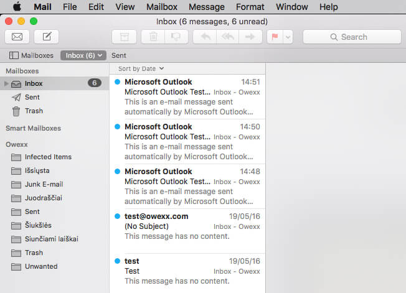
Task: Open Microsoft Outlook message from 14:48
Action: pyautogui.click(x=187, y=186)
